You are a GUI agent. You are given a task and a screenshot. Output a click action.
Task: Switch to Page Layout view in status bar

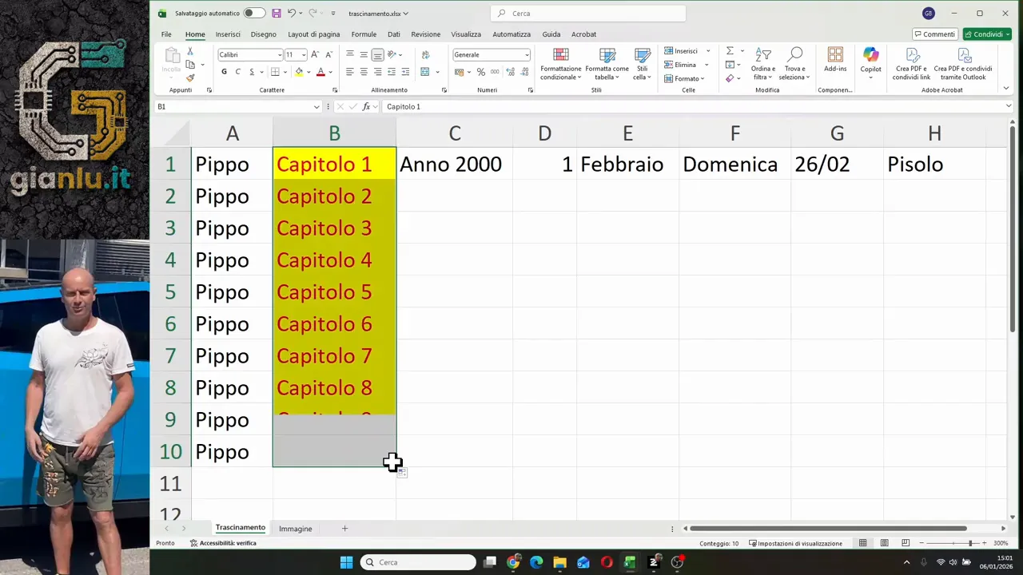pyautogui.click(x=884, y=543)
